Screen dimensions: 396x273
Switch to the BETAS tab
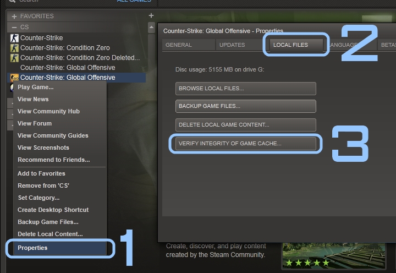[387, 45]
